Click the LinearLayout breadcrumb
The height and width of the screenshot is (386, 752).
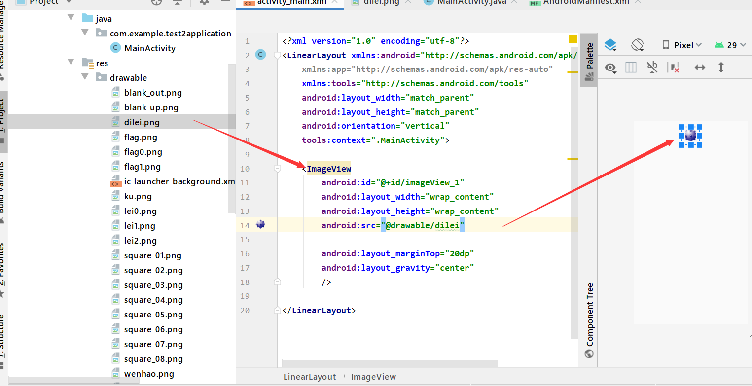click(310, 377)
